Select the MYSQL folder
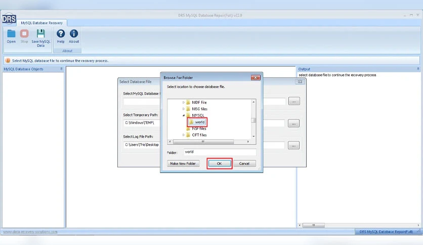 (x=198, y=115)
